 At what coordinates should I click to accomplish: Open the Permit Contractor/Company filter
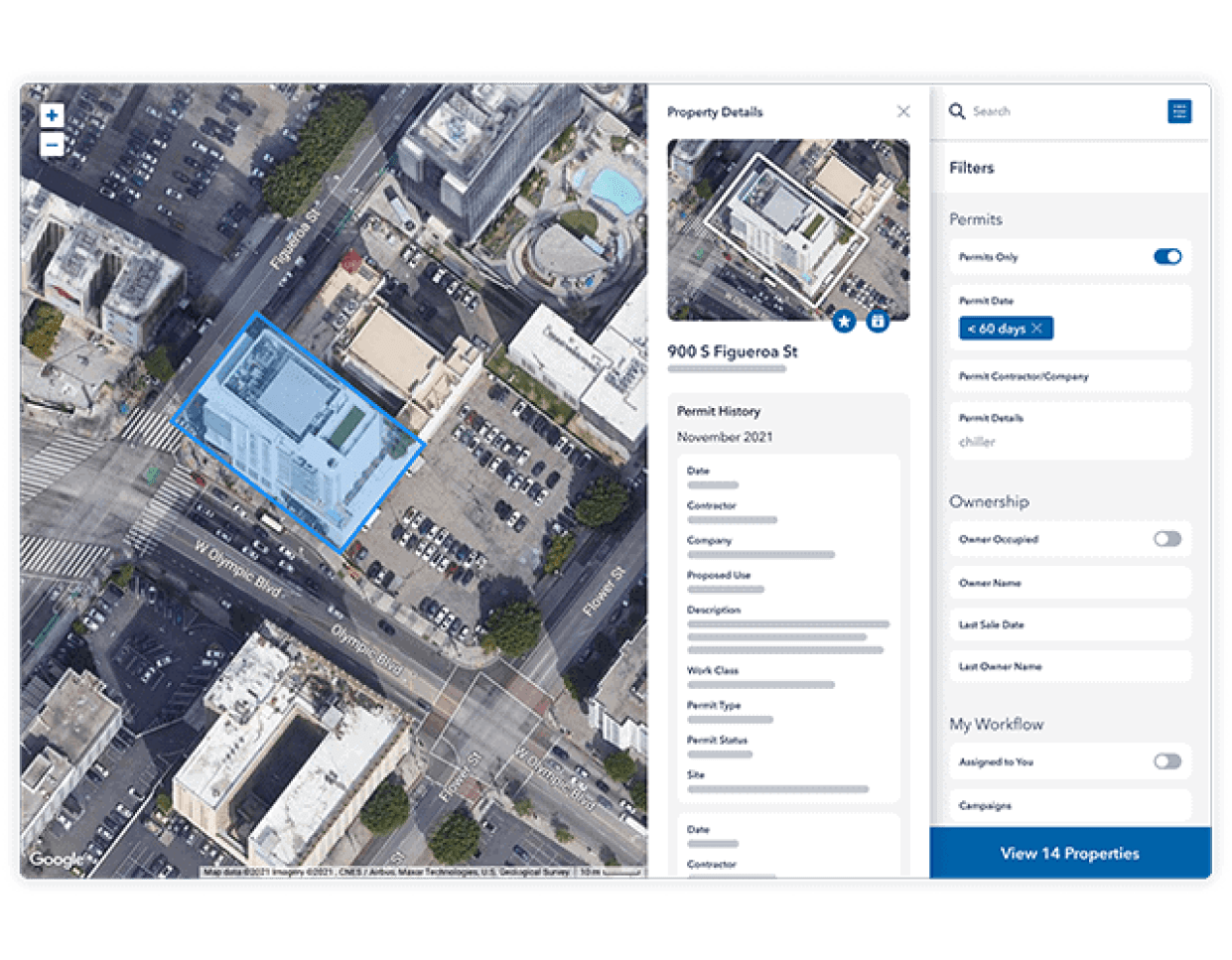(1069, 376)
